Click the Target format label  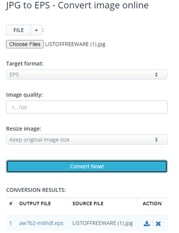point(25,63)
